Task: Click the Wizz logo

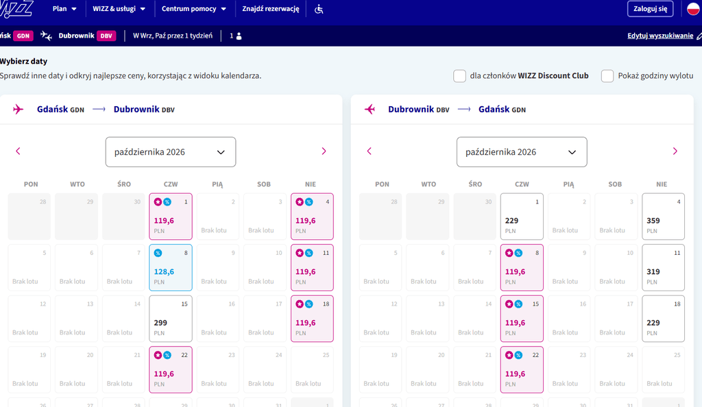Action: [16, 9]
